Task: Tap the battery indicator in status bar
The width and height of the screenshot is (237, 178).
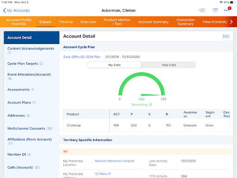Action: [233, 2]
